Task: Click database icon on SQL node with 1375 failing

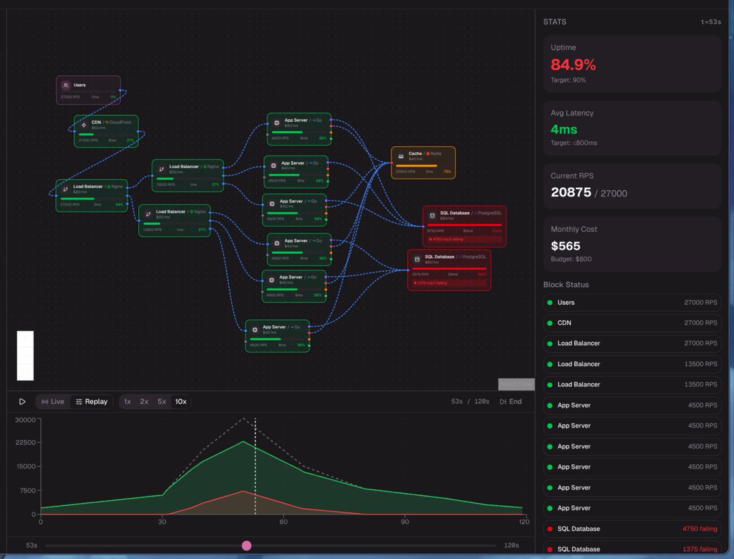Action: pos(417,259)
